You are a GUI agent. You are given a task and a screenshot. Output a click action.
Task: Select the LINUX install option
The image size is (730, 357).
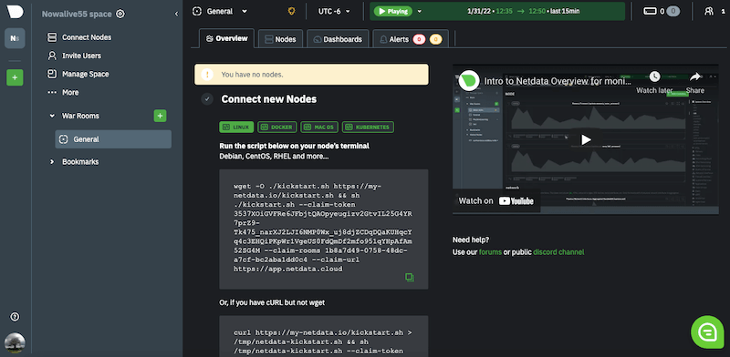click(x=236, y=127)
